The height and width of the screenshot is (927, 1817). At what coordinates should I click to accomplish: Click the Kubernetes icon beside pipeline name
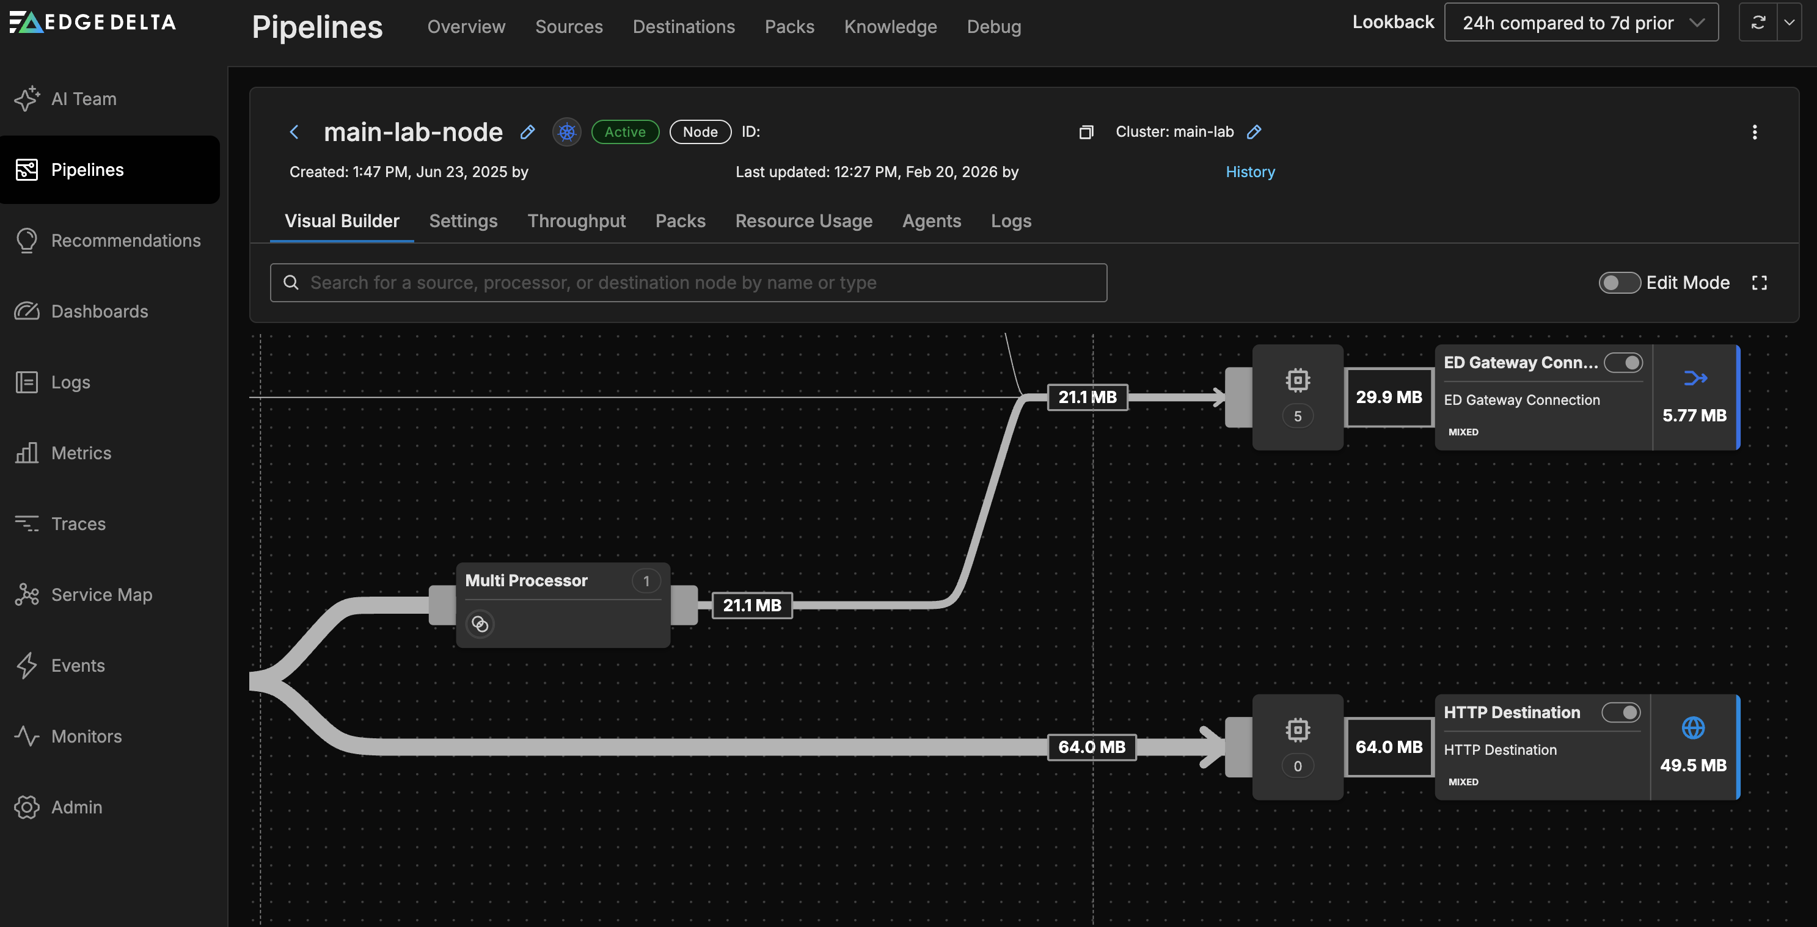point(566,132)
